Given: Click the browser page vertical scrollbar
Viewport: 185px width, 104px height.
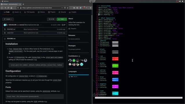Looking at the screenshot, I should pyautogui.click(x=92, y=36).
